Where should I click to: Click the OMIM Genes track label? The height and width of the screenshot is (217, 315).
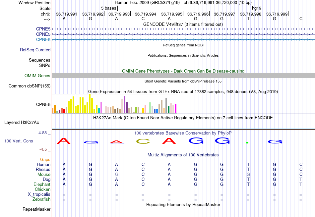[x=37, y=76]
